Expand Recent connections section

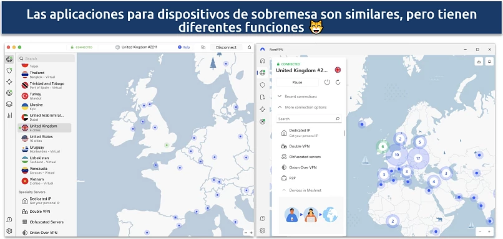click(x=297, y=96)
